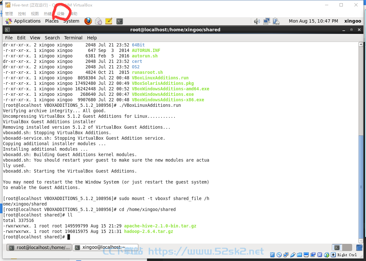Image resolution: width=366 pixels, height=261 pixels.
Task: Click the CPU virtualization status icon
Action: [320, 255]
